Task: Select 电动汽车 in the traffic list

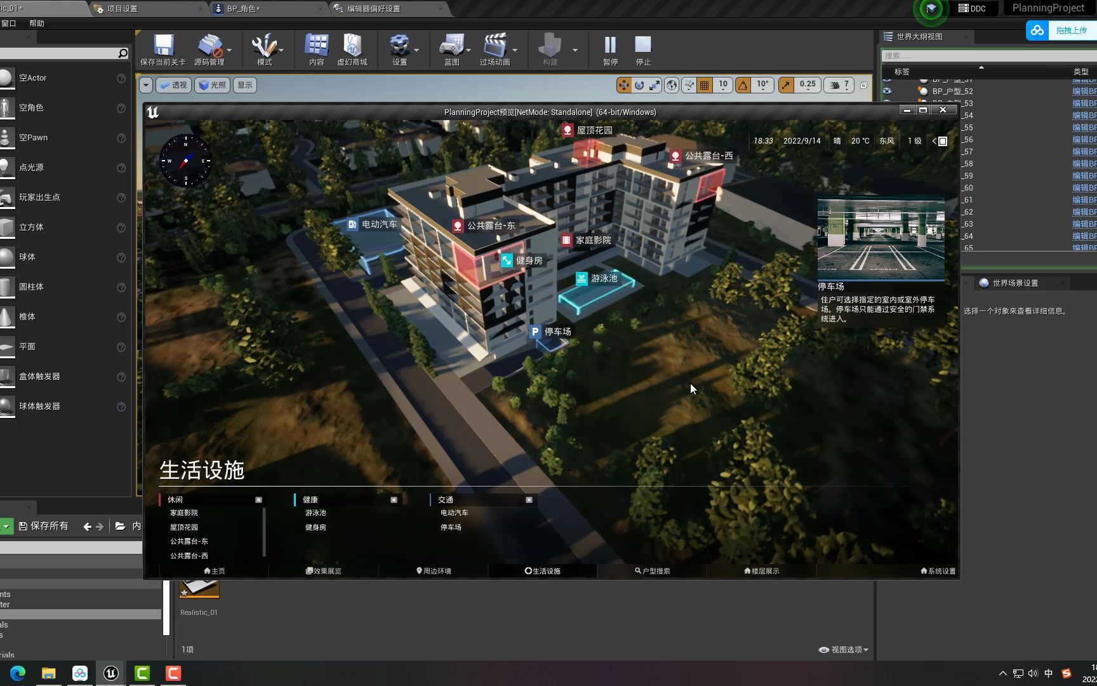Action: tap(454, 513)
